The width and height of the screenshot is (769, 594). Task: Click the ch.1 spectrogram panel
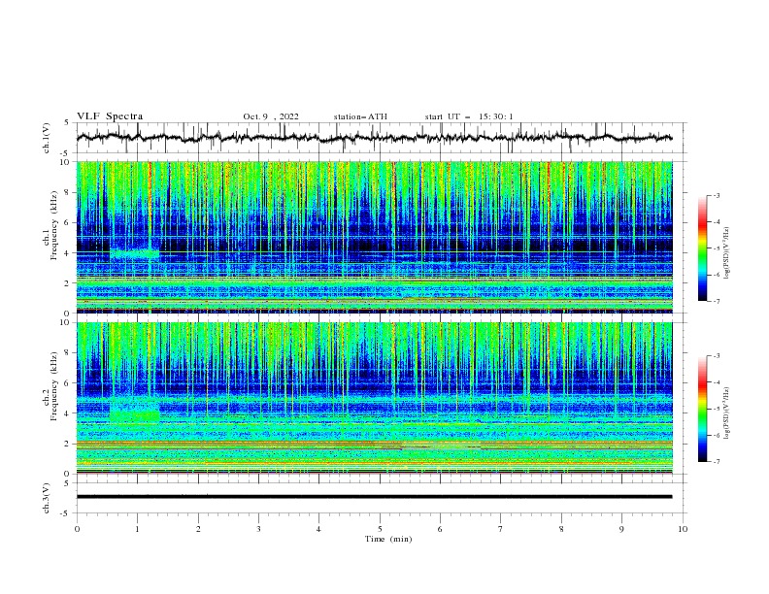click(x=374, y=237)
